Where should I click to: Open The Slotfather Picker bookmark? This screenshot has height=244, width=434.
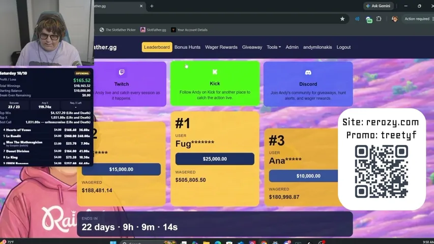coord(118,30)
